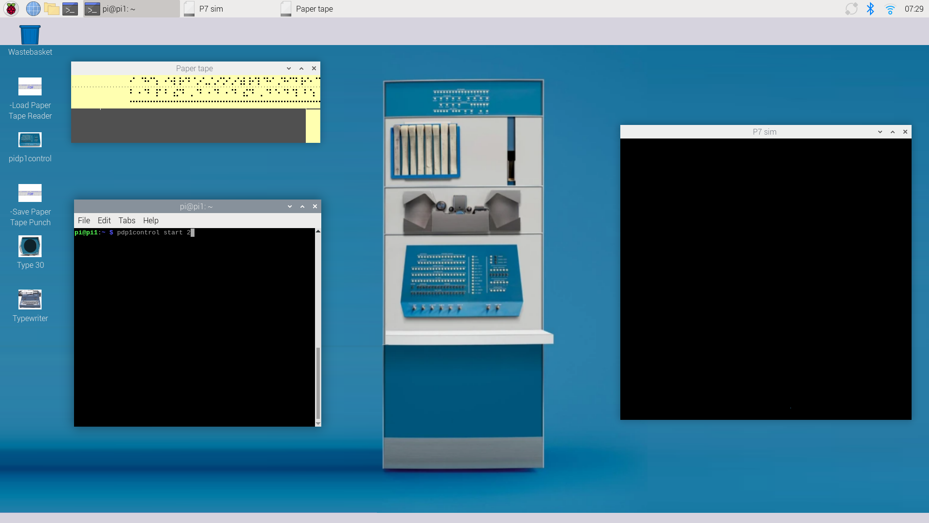Click the terminal vertical scrollbar
Viewport: 929px width, 523px height.
pyautogui.click(x=318, y=383)
